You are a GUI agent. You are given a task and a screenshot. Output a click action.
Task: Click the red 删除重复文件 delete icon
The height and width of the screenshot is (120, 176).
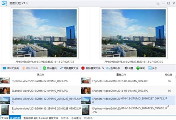[83, 68]
